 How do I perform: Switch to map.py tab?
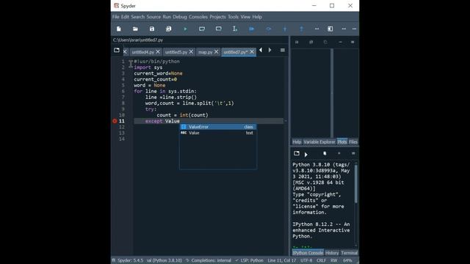pos(205,52)
